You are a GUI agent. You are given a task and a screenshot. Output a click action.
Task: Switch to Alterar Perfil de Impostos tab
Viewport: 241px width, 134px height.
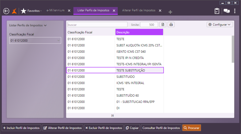(139, 10)
